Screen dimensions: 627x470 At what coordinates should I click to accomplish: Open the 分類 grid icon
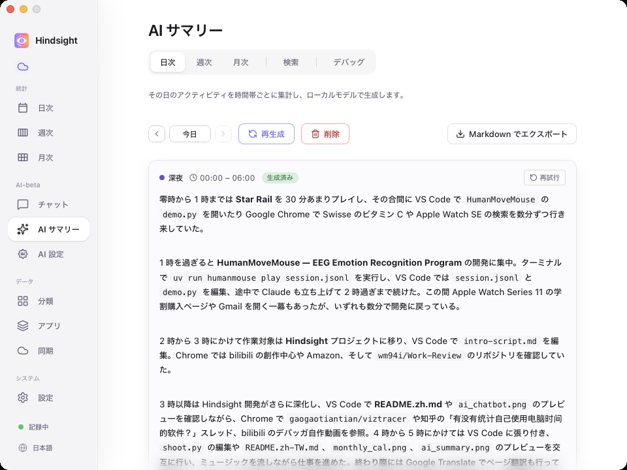coord(23,301)
